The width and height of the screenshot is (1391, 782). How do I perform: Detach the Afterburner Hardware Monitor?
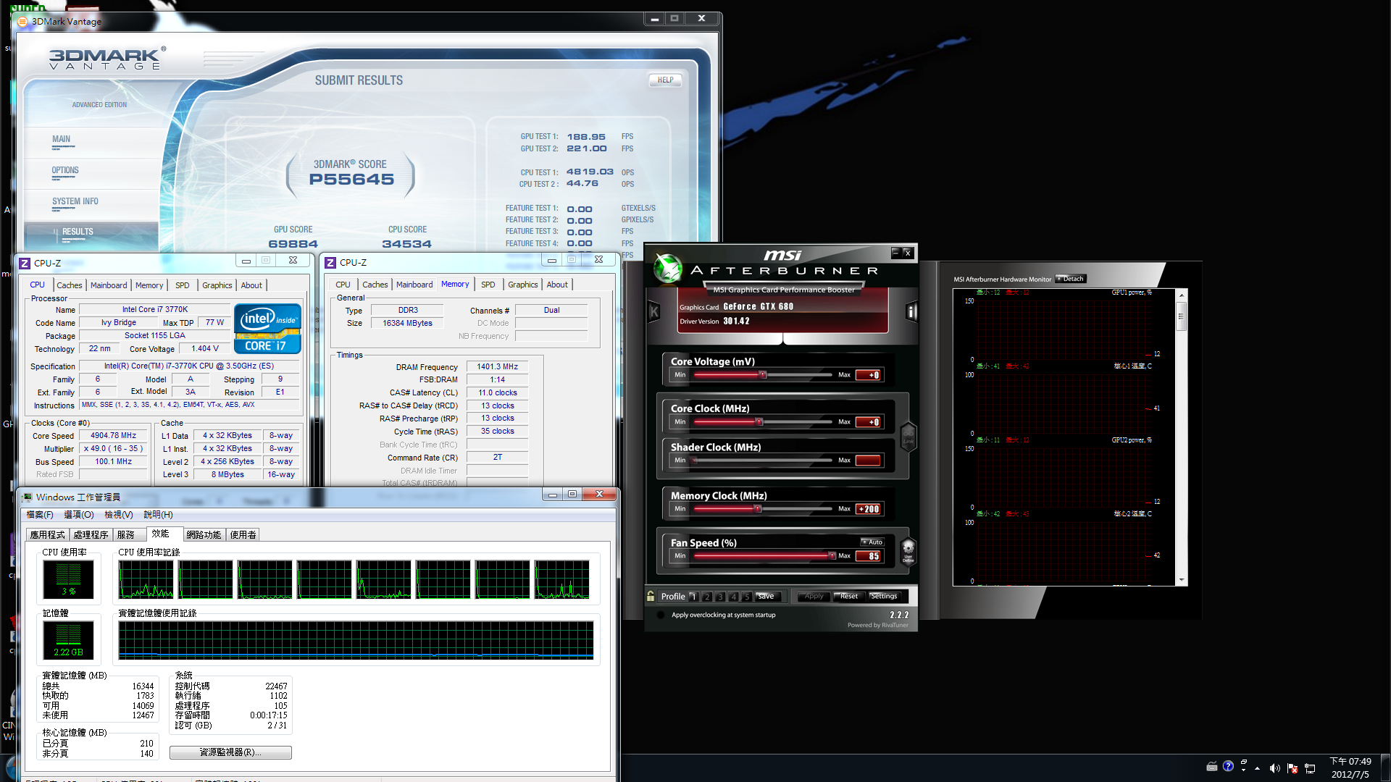(1071, 279)
